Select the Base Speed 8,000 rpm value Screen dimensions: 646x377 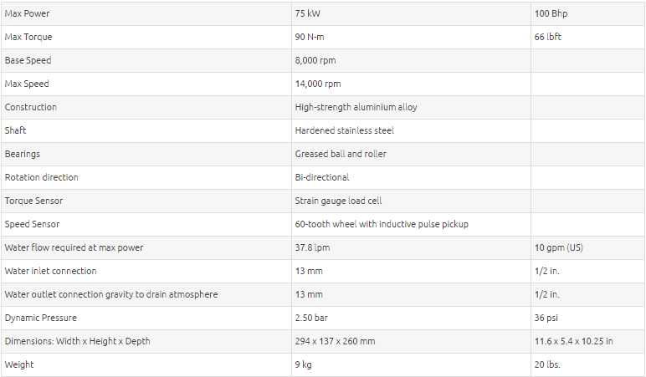point(315,60)
